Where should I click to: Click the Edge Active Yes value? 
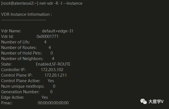45,97
